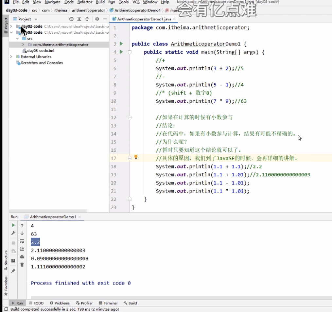Click the stop square icon in Run panel
Image resolution: width=332 pixels, height=312 pixels.
[x=13, y=243]
